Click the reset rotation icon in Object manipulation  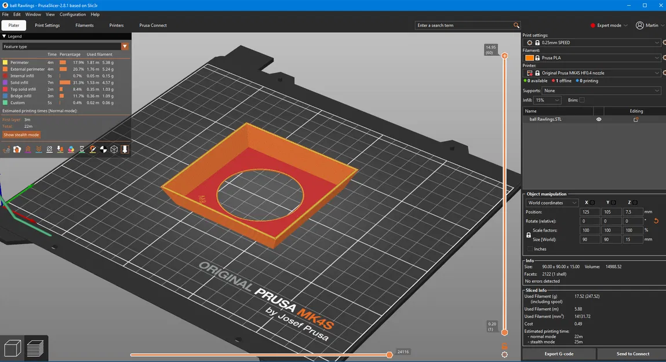click(656, 221)
